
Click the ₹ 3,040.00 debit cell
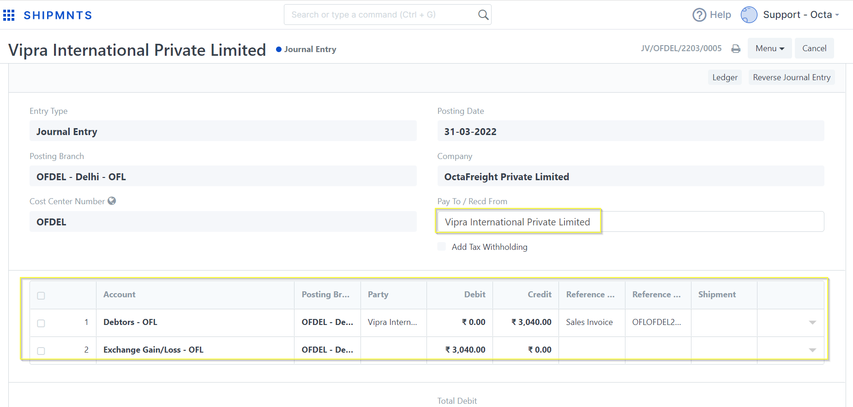tap(460, 350)
